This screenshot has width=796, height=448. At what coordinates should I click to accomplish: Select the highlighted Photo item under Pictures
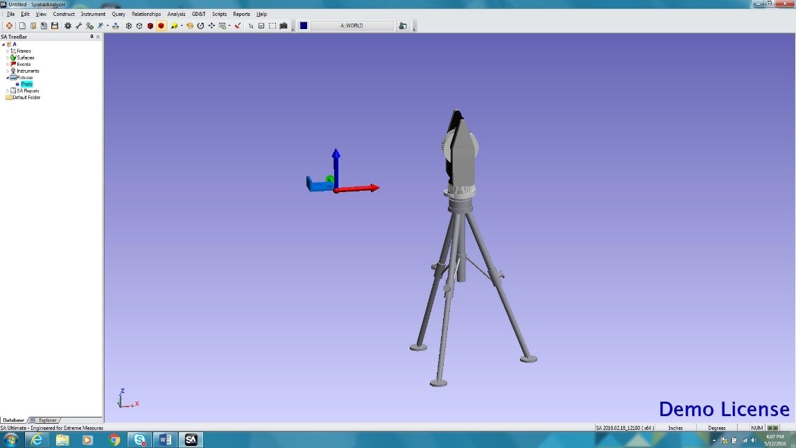tap(27, 83)
